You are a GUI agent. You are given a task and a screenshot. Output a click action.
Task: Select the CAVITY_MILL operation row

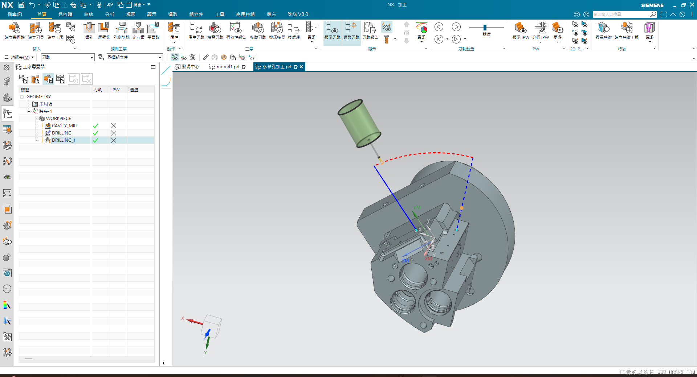click(x=86, y=126)
